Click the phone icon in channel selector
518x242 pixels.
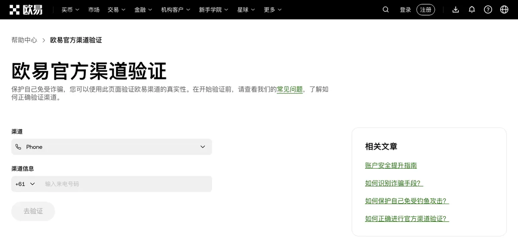coord(18,147)
